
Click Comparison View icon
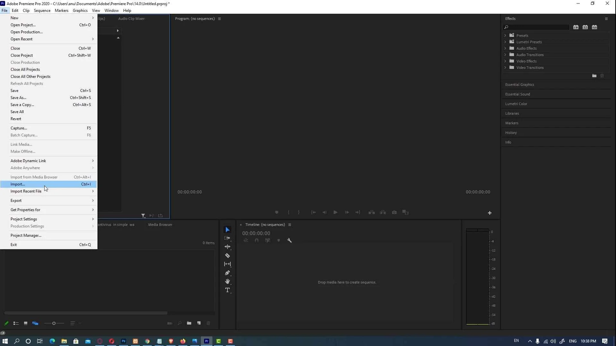406,212
